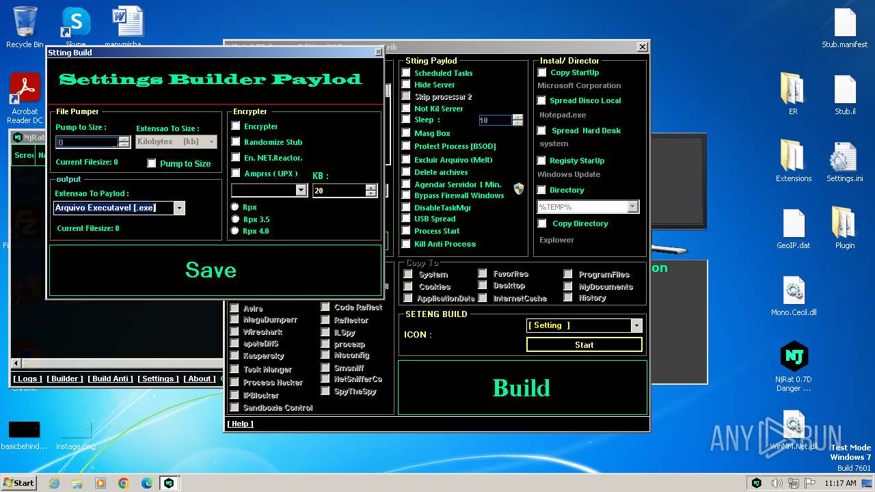875x492 pixels.
Task: Tick the Randomize Stub checkbox
Action: tap(236, 141)
